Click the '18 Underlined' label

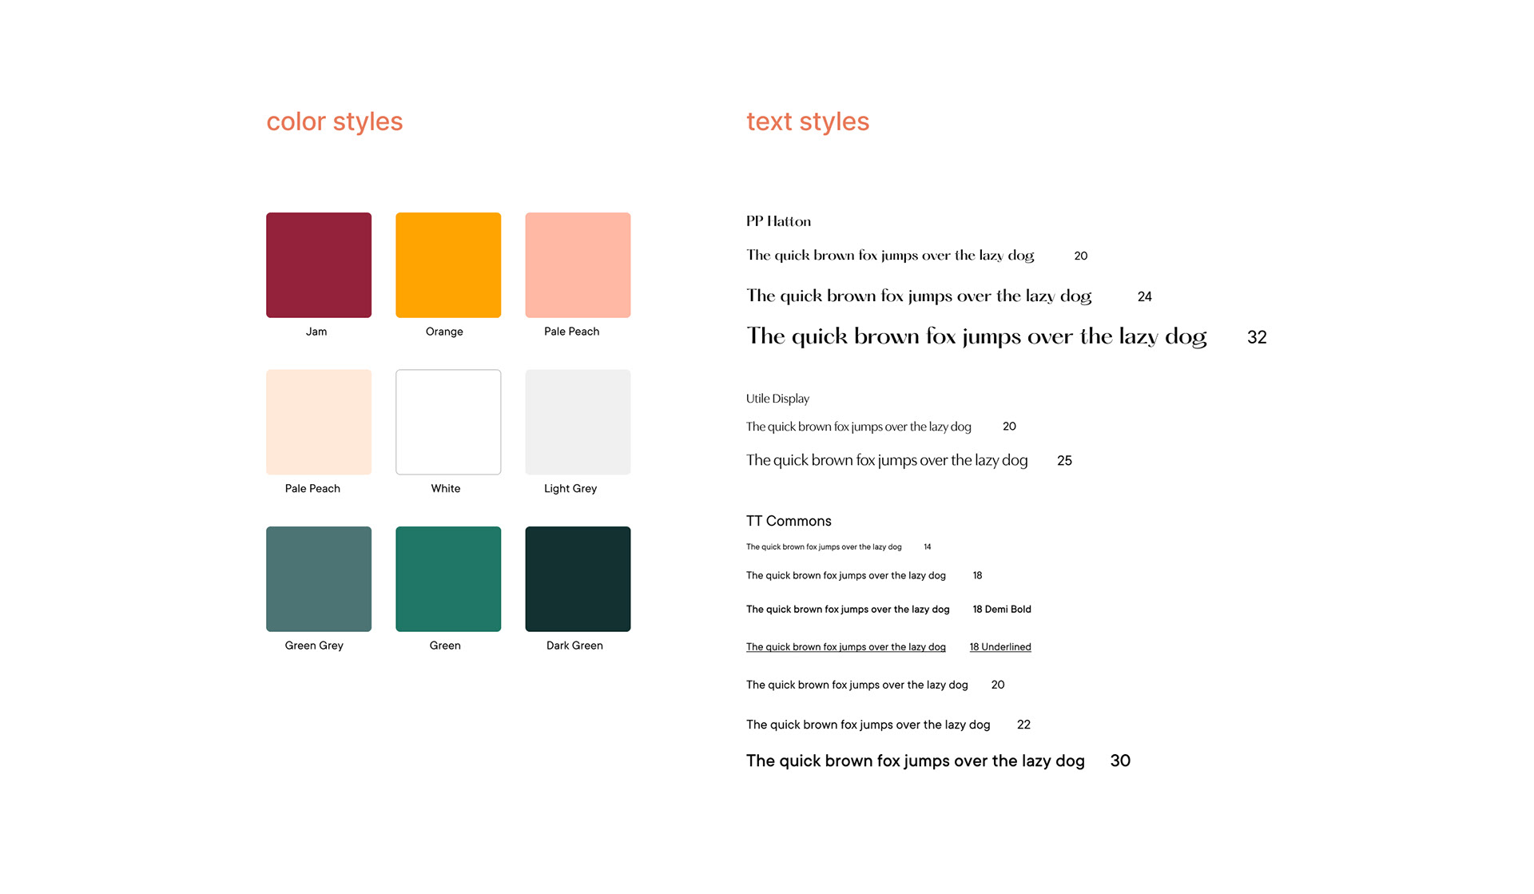(x=1000, y=647)
